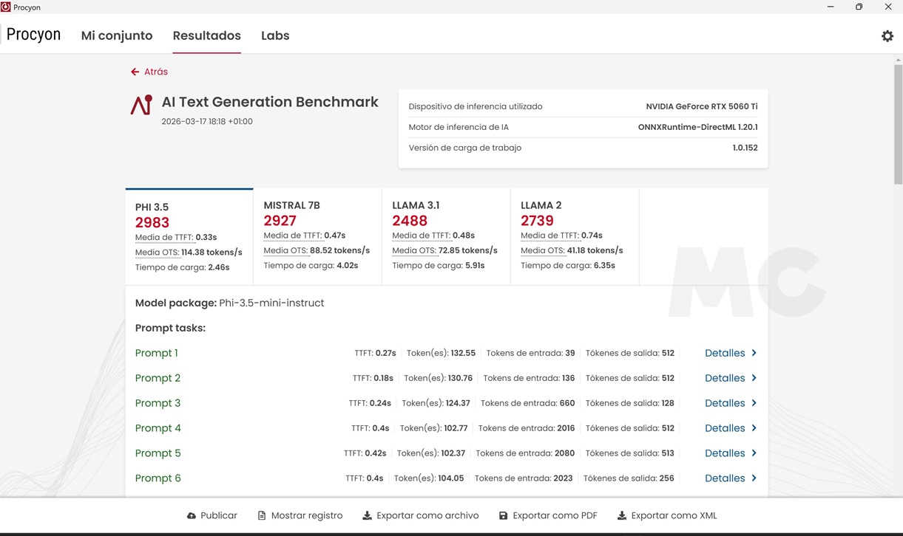Image resolution: width=903 pixels, height=536 pixels.
Task: Select the MISTRAL 7B results tab
Action: (317, 236)
